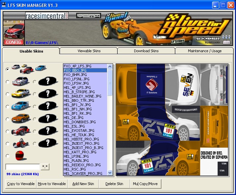
Task: Click the yellow and white car icon
Action: click(21, 93)
